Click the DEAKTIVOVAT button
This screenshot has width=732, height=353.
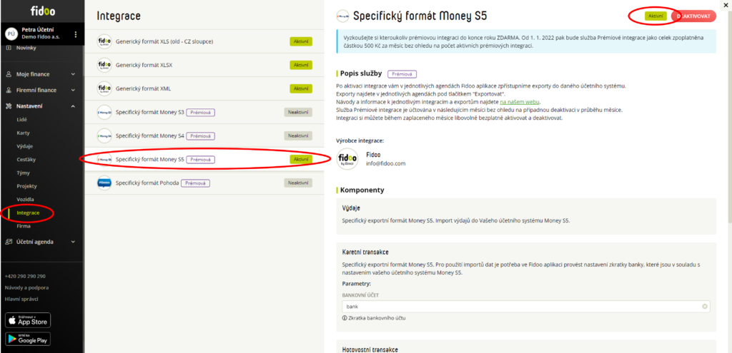693,16
